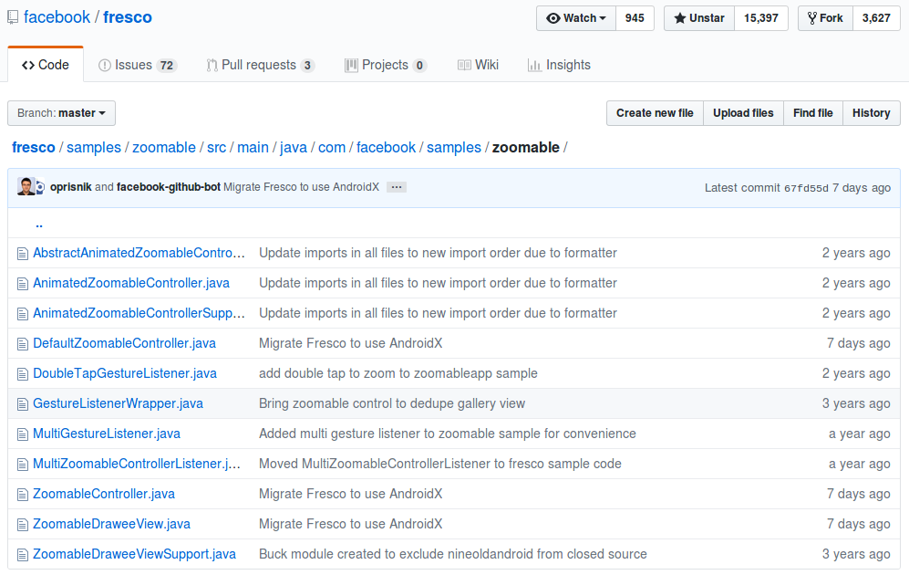The width and height of the screenshot is (909, 575).
Task: Open ZoomableDraweeView.java file
Action: (x=111, y=525)
